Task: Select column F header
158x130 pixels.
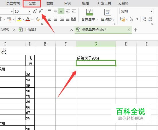Action: point(66,44)
